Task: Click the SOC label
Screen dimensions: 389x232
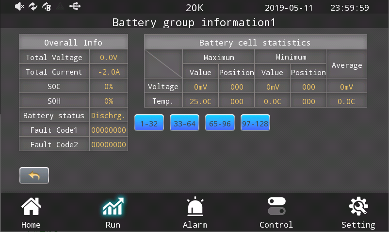Action: pos(54,87)
